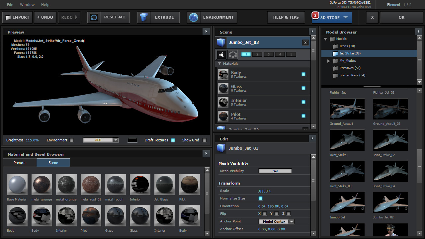Click the Extrude cube icon
Viewport: 425px width, 239px height.
[144, 18]
